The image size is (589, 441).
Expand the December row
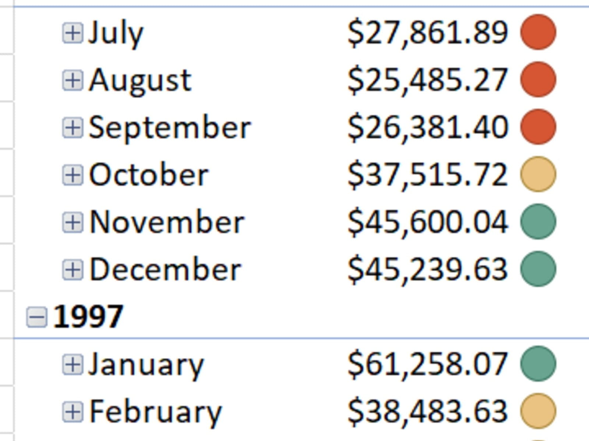coord(72,269)
